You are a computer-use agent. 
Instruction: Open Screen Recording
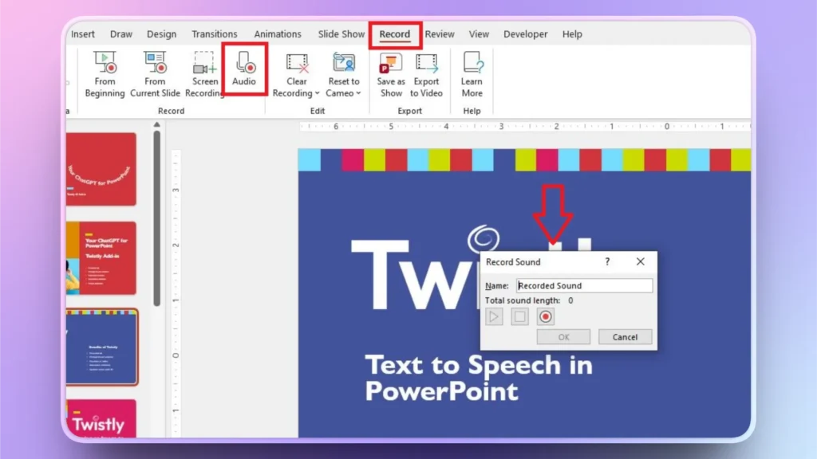click(204, 70)
